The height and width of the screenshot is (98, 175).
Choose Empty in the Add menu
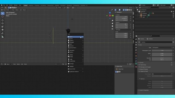pos(75,55)
